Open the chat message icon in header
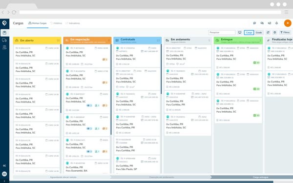Image resolution: width=293 pixels, height=183 pixels. (x=254, y=23)
